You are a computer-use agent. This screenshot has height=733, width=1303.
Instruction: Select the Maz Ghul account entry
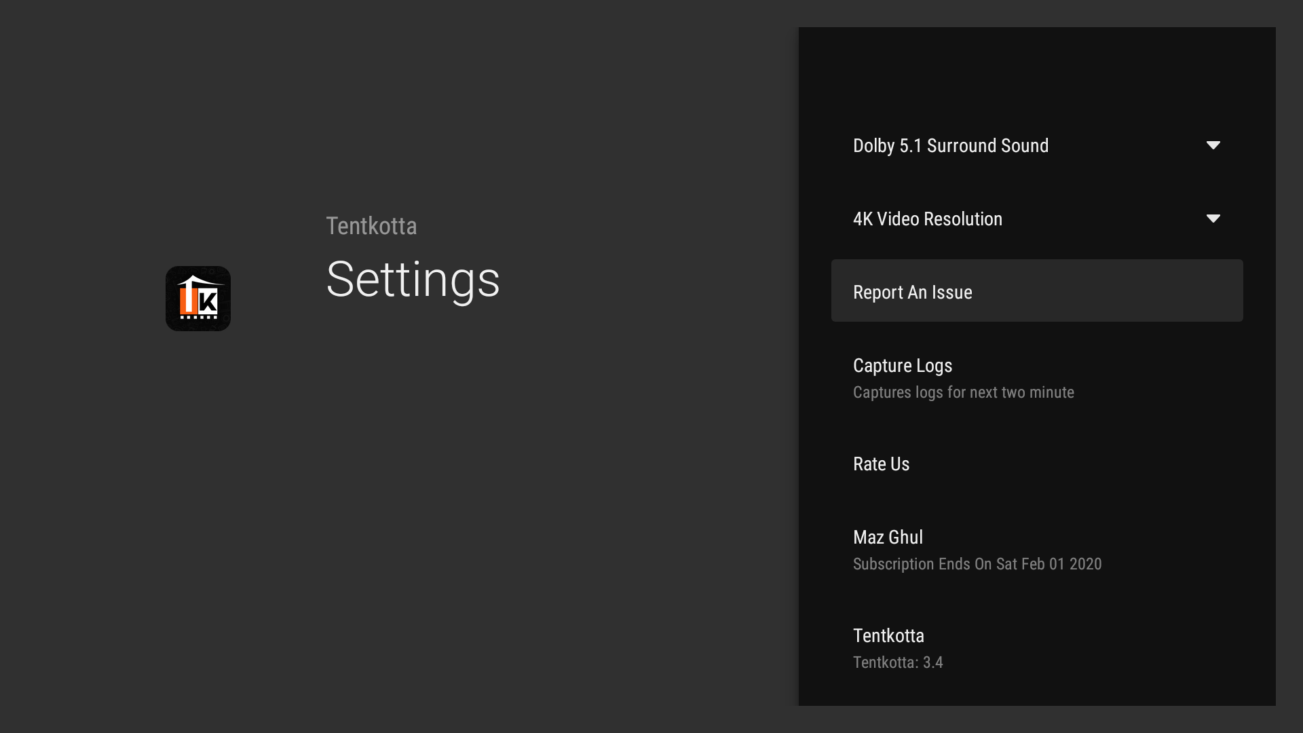pyautogui.click(x=888, y=538)
